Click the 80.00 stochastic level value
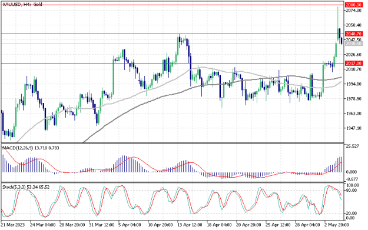 (x=352, y=190)
